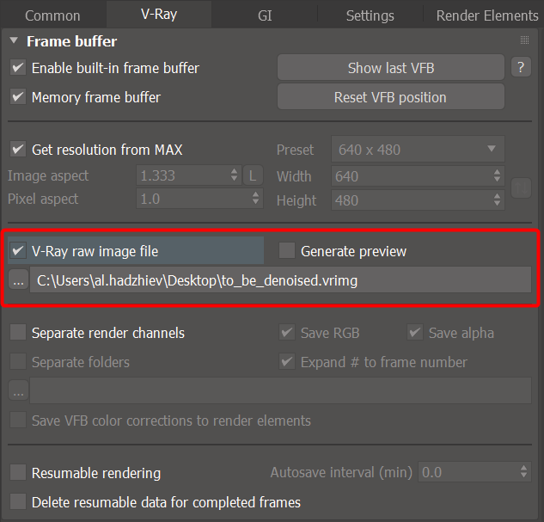Switch to the Settings tab
The width and height of the screenshot is (544, 522).
point(370,15)
